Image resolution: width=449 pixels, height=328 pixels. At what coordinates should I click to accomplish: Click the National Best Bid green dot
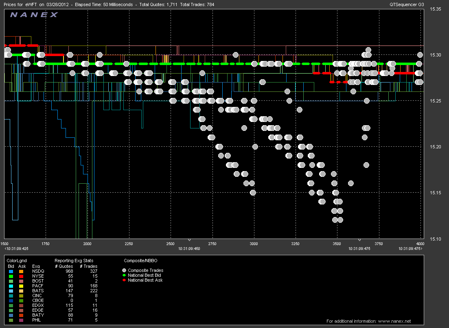[124, 275]
